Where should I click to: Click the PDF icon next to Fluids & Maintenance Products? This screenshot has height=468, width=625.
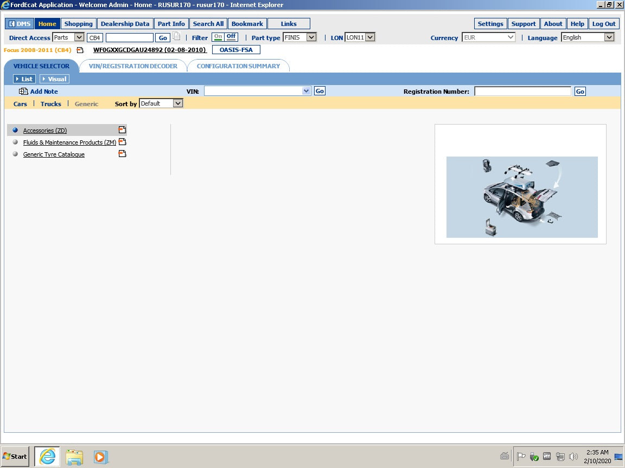tap(122, 141)
